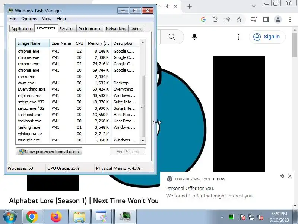
Task: Open the Windows Start button
Action: click(10, 217)
